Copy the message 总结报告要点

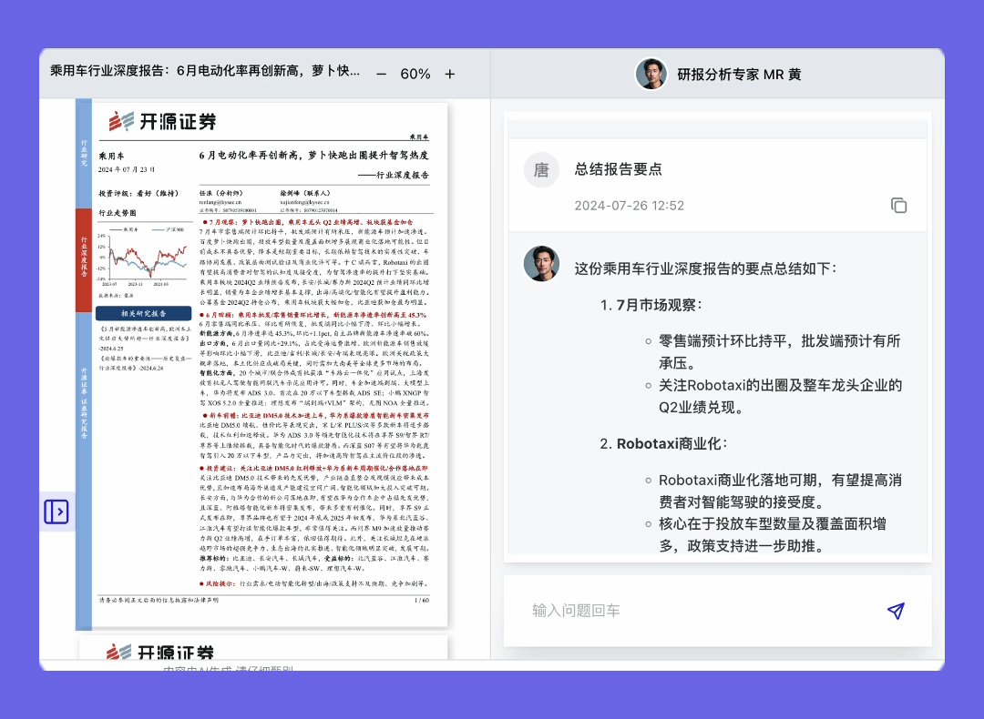898,205
